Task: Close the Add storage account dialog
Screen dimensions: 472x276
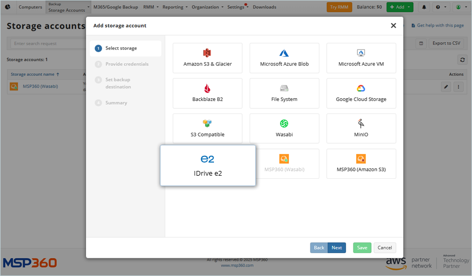Action: pos(393,25)
